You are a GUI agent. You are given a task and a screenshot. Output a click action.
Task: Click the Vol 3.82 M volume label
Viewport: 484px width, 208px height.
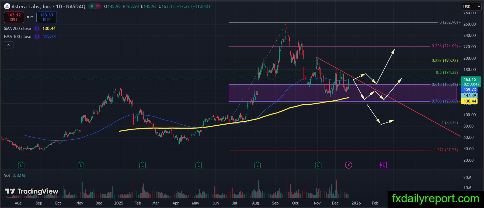click(15, 175)
